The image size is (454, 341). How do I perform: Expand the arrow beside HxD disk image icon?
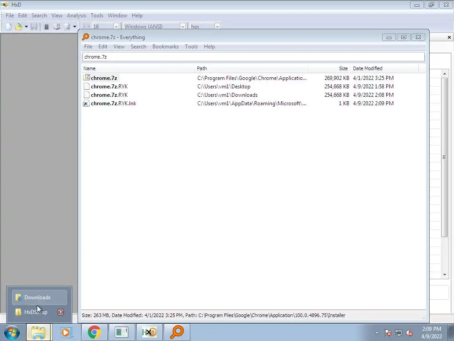coord(74,27)
